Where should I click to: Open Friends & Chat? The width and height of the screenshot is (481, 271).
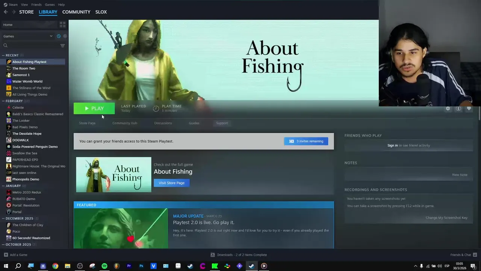(463, 255)
